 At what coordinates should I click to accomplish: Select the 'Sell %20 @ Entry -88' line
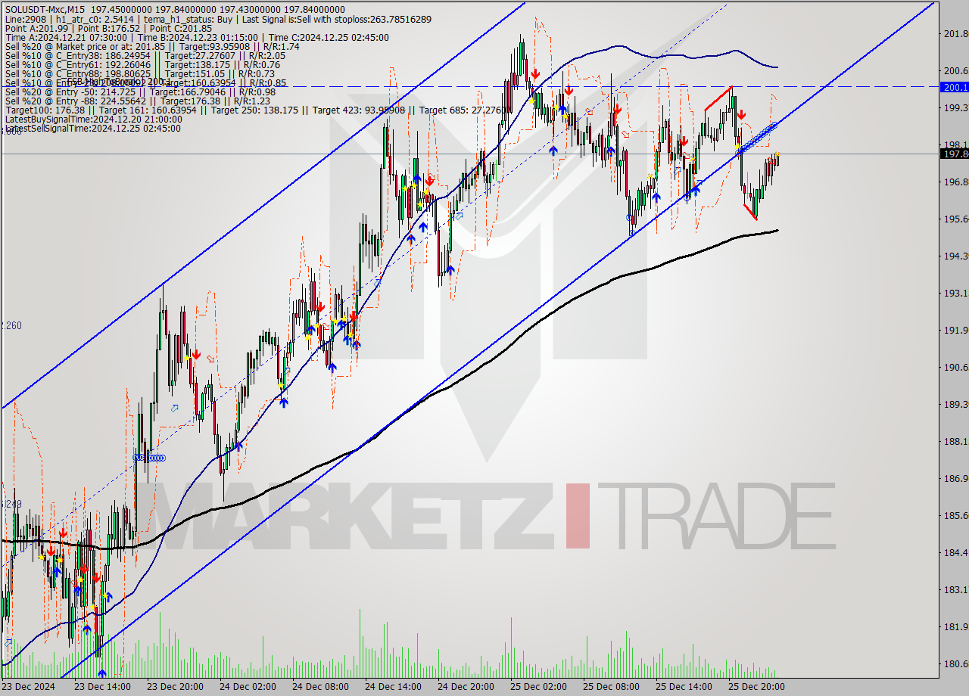pyautogui.click(x=137, y=101)
